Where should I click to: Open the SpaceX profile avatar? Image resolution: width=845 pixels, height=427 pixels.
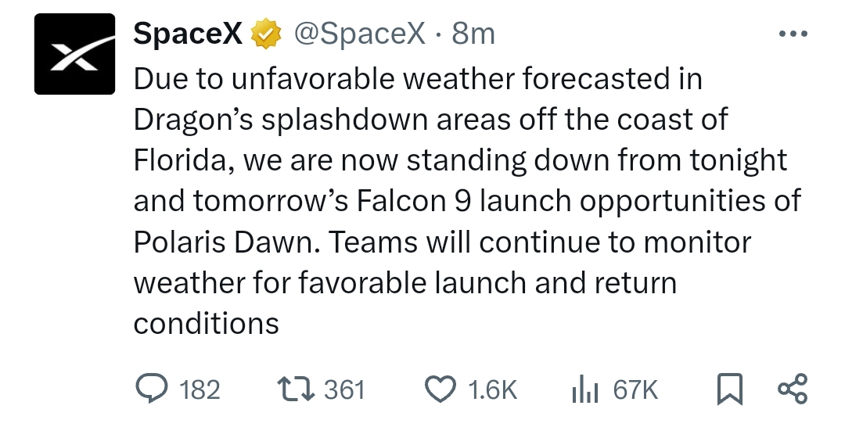[74, 54]
